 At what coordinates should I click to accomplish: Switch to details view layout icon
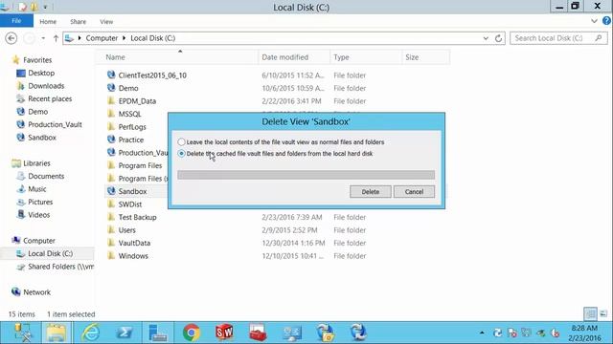tap(591, 313)
